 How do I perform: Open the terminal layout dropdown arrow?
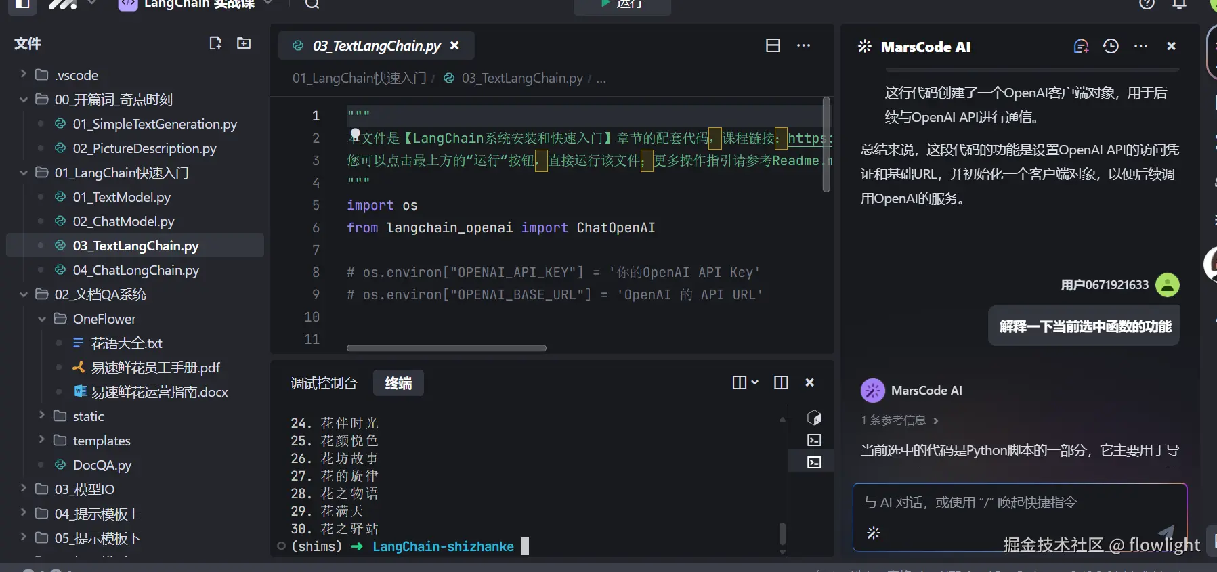coord(754,382)
